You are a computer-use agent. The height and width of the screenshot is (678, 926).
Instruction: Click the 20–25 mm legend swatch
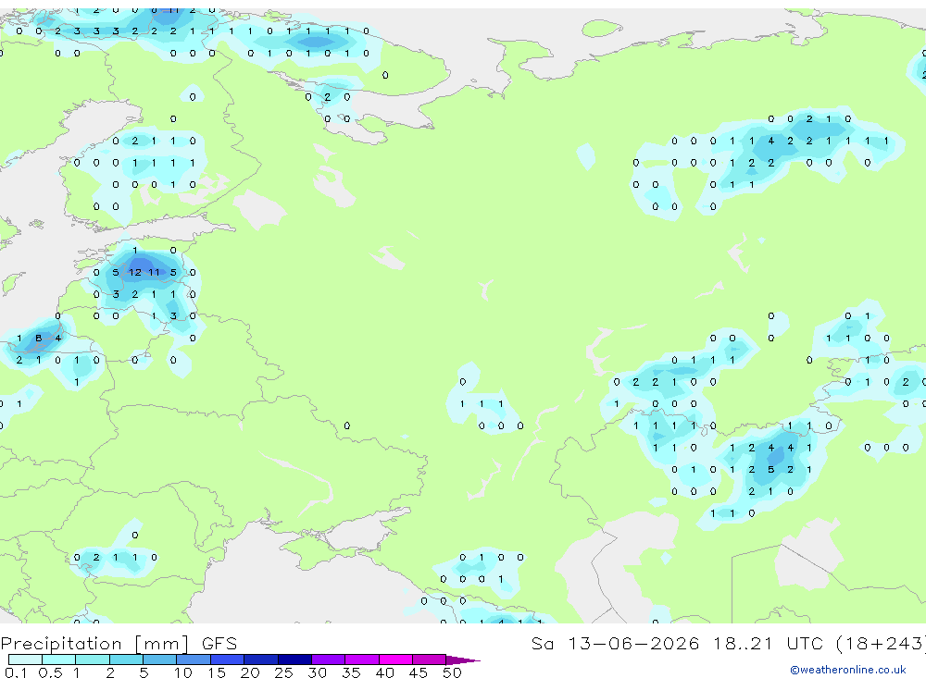point(261,660)
